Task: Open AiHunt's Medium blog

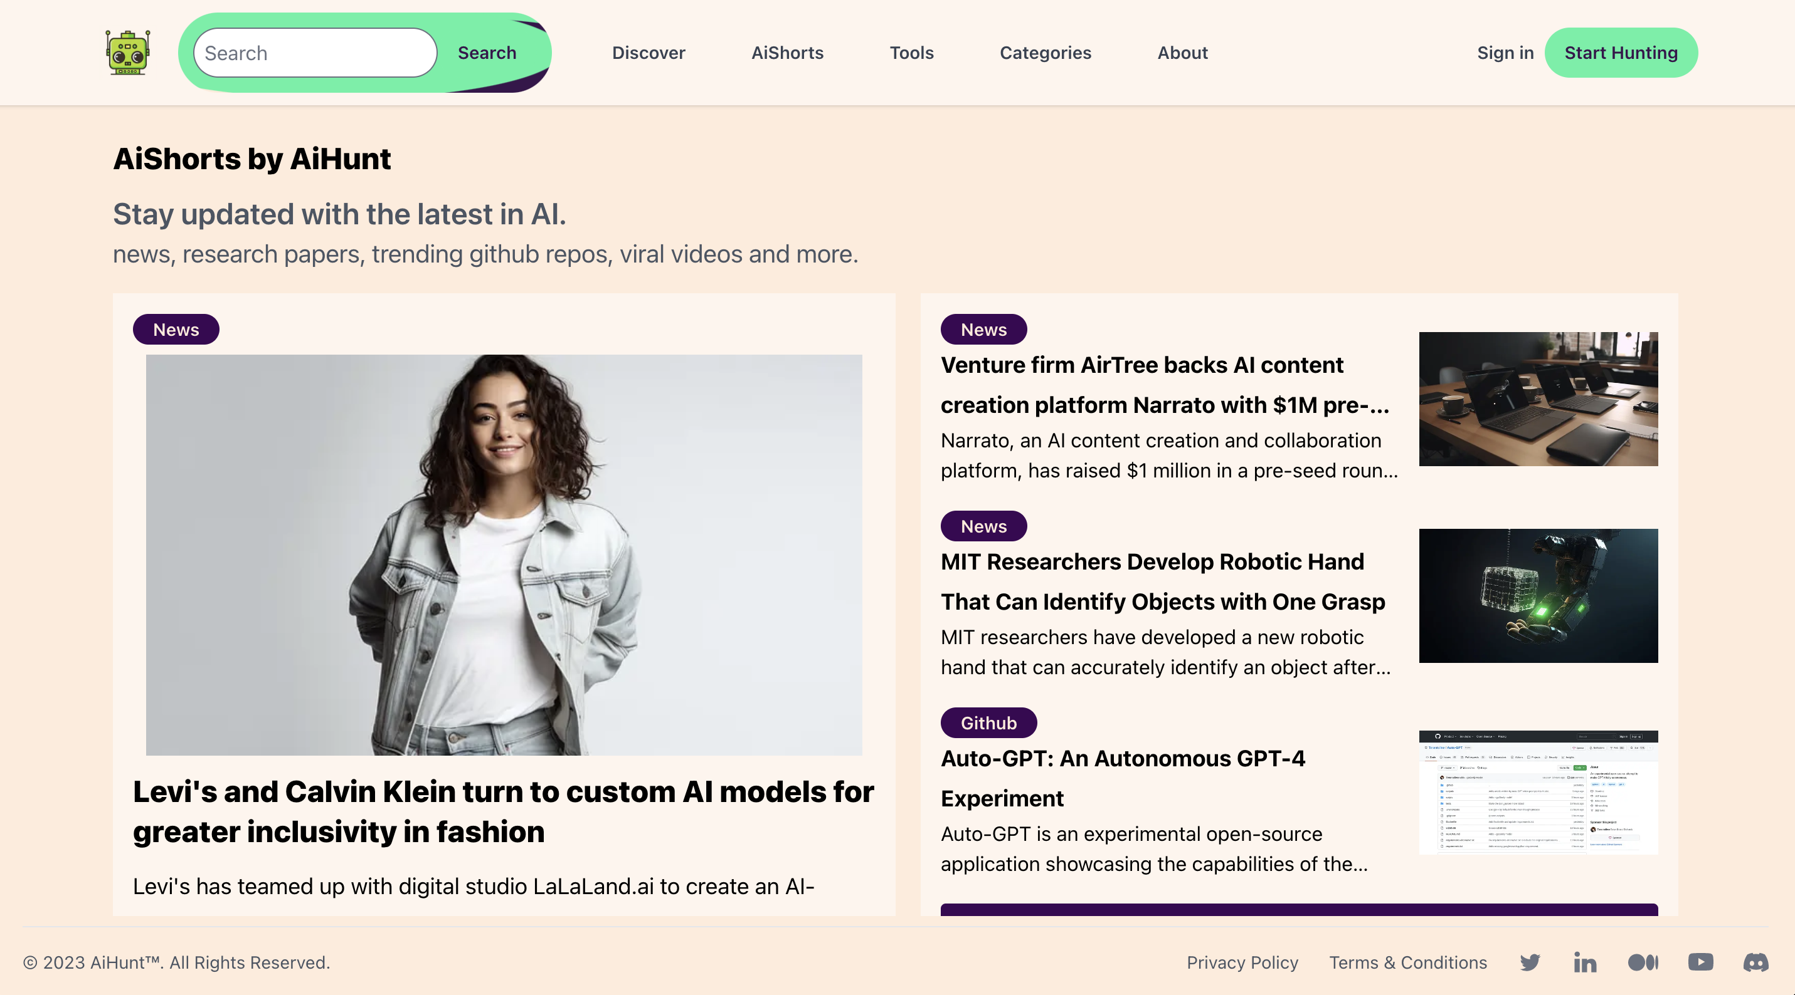Action: point(1643,963)
